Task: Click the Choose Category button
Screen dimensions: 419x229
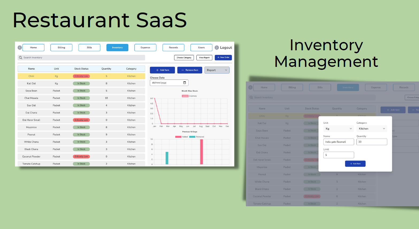Action: [x=184, y=58]
